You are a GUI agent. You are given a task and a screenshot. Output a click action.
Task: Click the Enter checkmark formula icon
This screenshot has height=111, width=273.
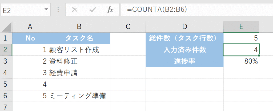click(x=93, y=10)
